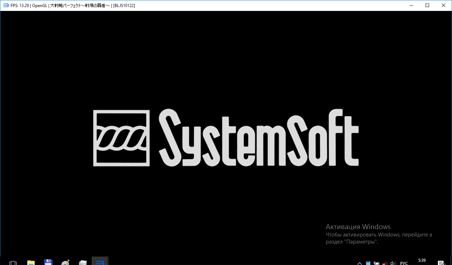Open the monitor chart app in the taskbar
The image size is (452, 265).
83,263
